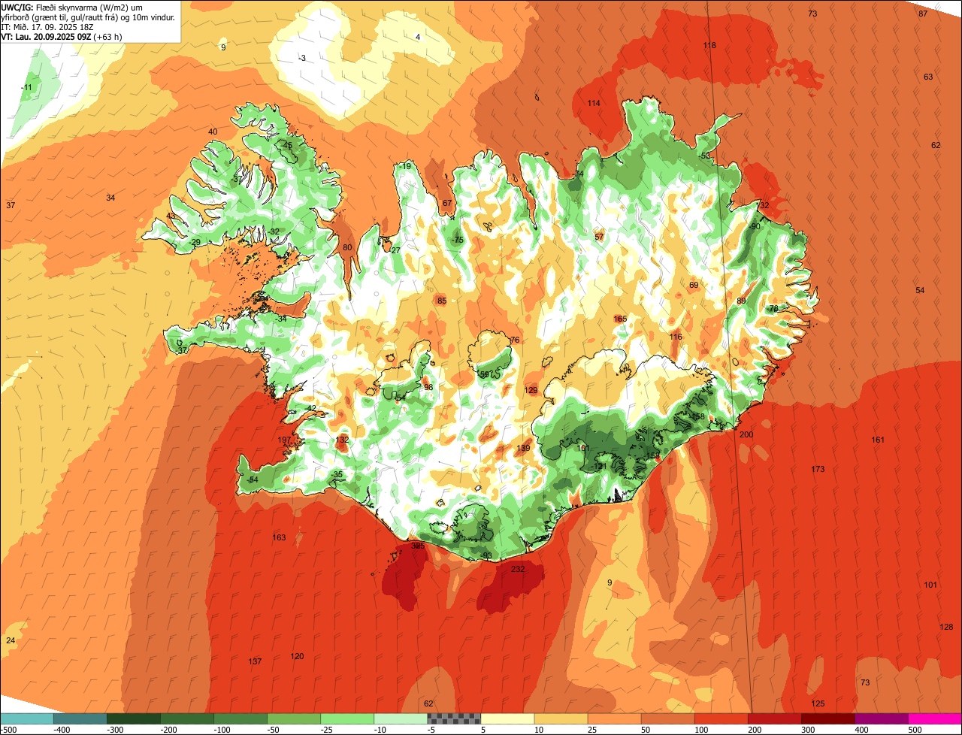Select the magenta legend swatch right of 500
The height and width of the screenshot is (735, 962).
(935, 718)
